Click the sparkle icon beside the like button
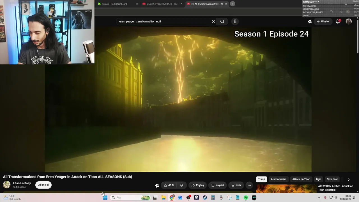This screenshot has width=359, height=202. [157, 185]
